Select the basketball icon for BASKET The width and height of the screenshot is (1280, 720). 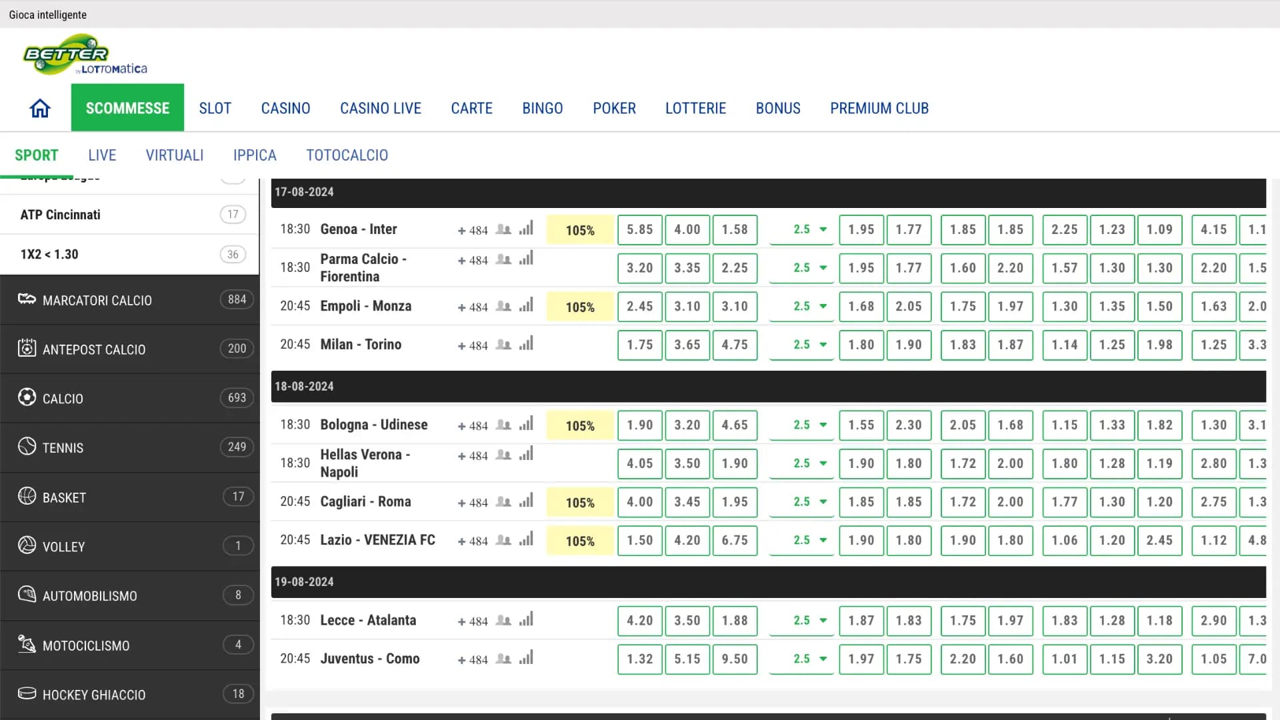[27, 497]
